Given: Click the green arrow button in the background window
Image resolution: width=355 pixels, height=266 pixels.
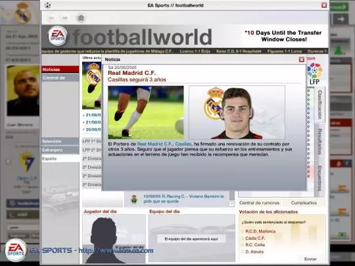Looking at the screenshot, I should 339,7.
